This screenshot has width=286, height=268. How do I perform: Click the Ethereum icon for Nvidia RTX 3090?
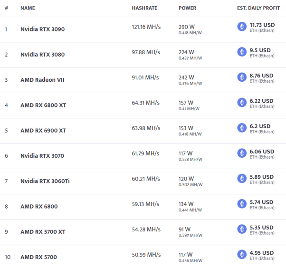(242, 27)
